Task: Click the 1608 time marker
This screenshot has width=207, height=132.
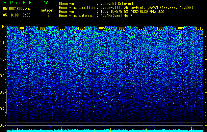Action: point(160,28)
